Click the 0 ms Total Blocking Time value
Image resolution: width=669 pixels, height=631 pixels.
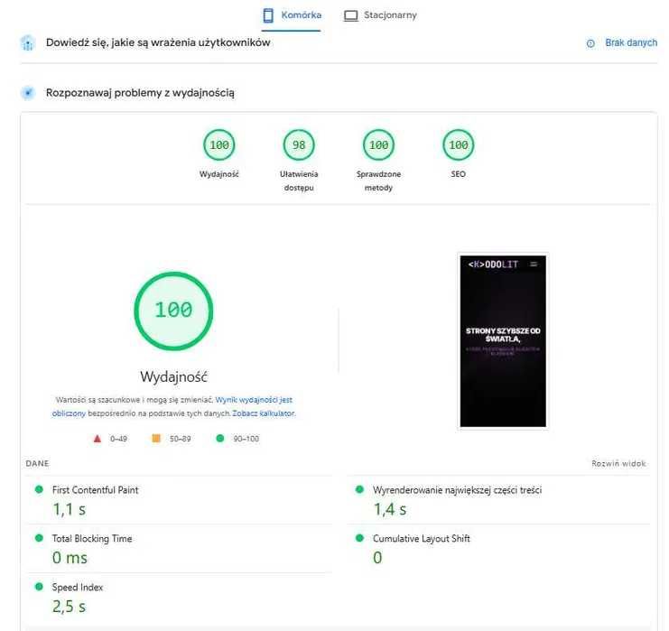coord(70,558)
